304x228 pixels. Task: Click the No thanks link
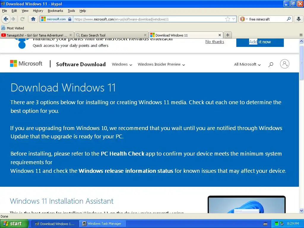[215, 42]
